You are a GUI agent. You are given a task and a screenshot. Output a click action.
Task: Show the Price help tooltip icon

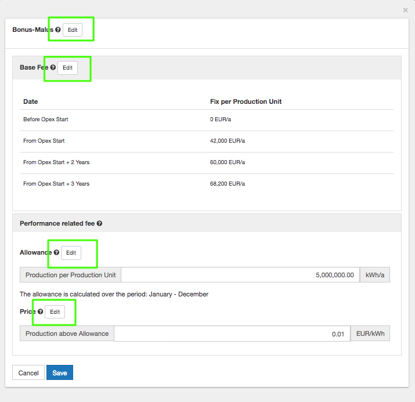click(x=40, y=312)
